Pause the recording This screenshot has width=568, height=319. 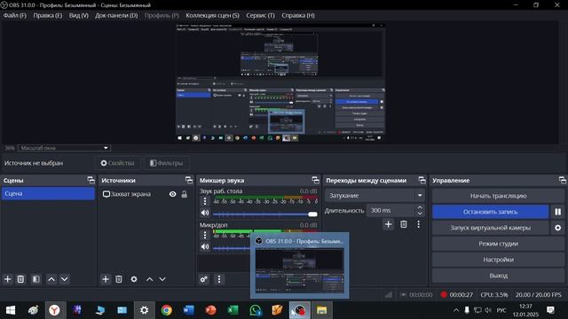tap(558, 212)
